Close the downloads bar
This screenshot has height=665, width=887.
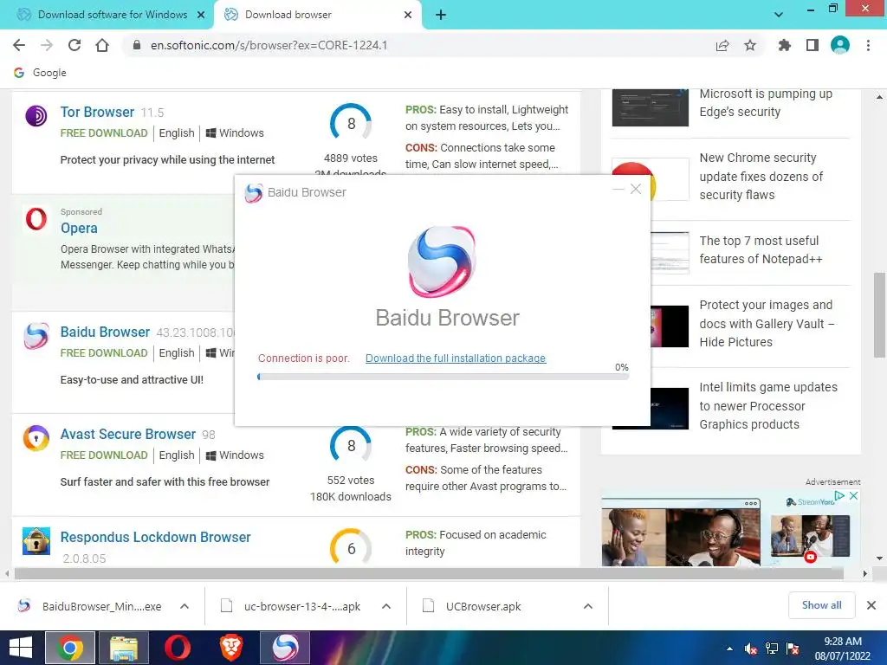coord(871,605)
